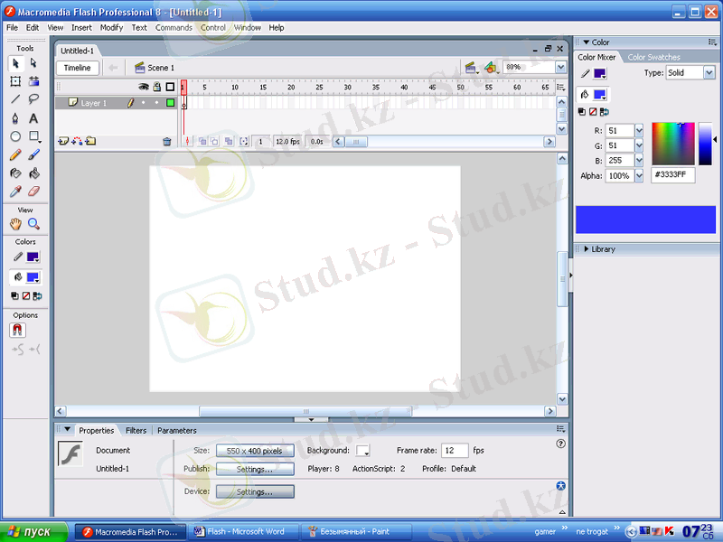Select the Subselection tool
The height and width of the screenshot is (542, 723).
33,63
